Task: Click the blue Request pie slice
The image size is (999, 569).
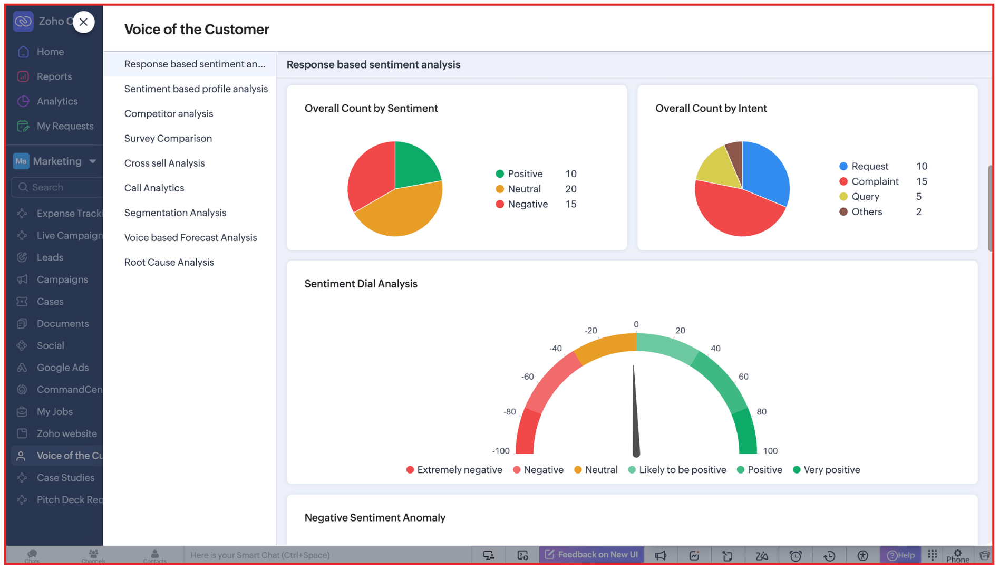Action: point(766,171)
